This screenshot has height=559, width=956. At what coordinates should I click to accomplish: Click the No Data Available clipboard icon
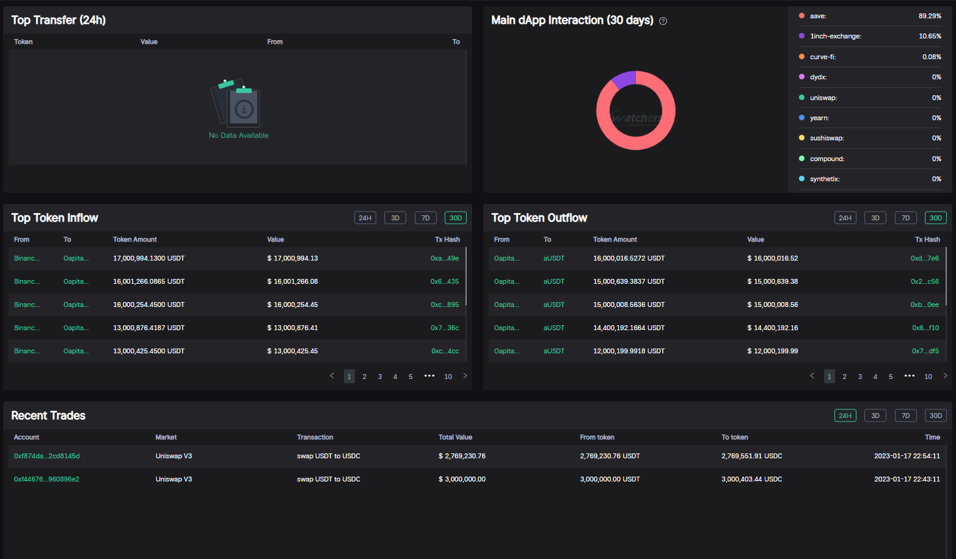pyautogui.click(x=238, y=103)
